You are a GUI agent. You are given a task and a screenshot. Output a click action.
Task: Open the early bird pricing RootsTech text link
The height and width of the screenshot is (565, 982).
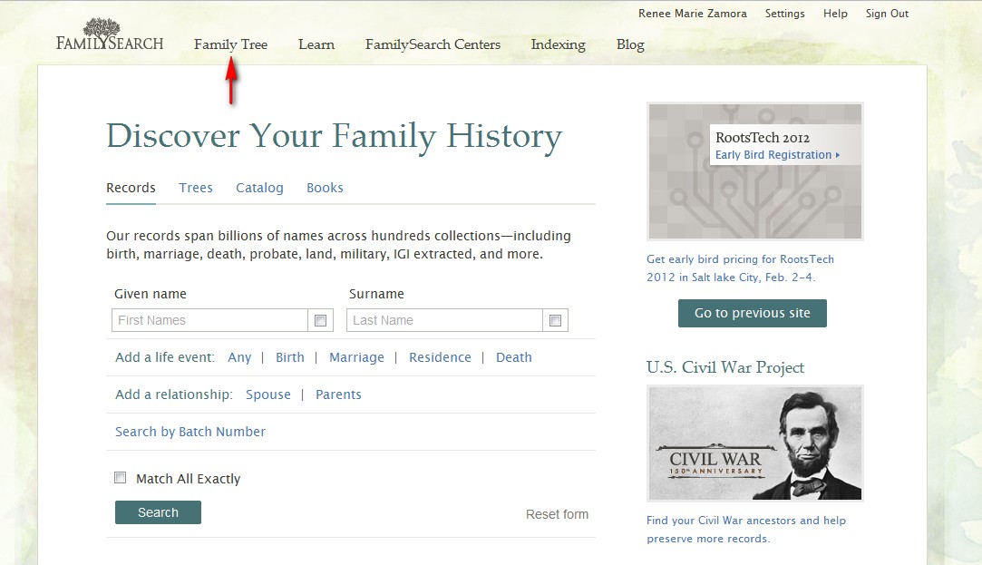(740, 268)
